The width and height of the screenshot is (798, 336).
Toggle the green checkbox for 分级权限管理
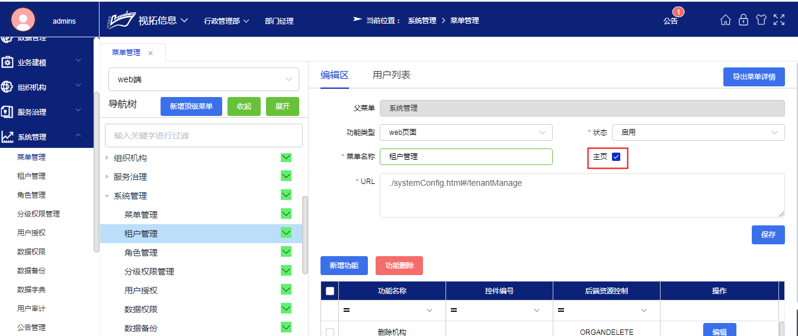click(x=286, y=270)
